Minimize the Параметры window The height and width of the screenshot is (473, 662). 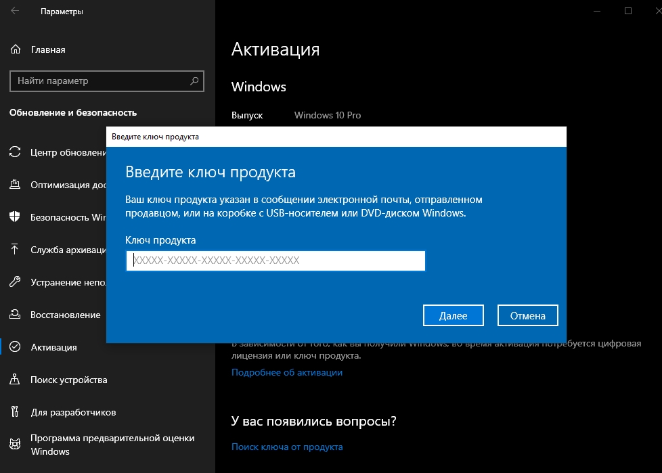[x=596, y=11]
